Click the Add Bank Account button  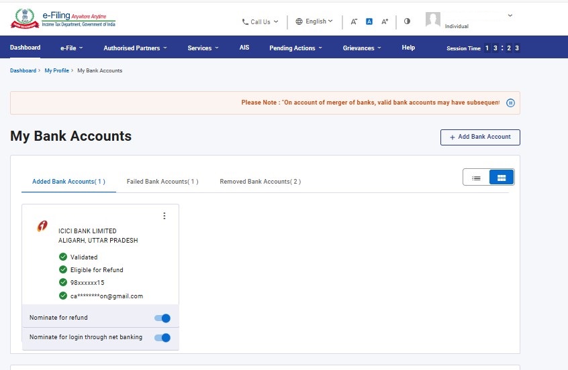(x=480, y=137)
